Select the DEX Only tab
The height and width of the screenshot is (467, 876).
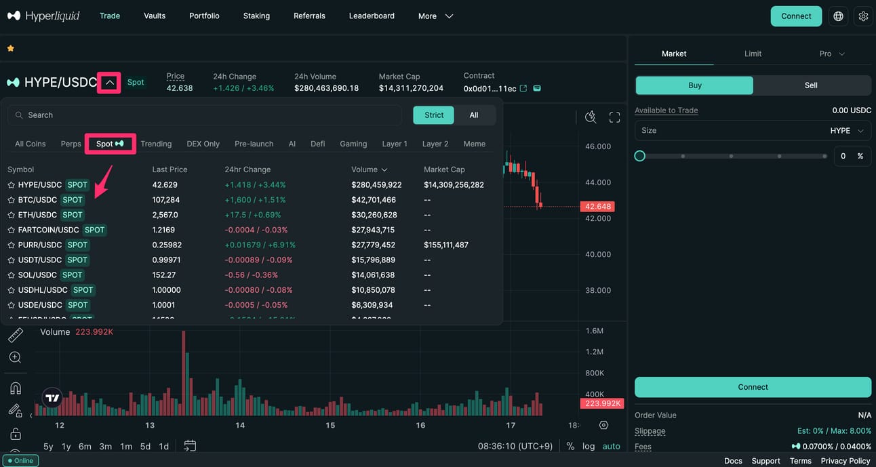tap(203, 144)
